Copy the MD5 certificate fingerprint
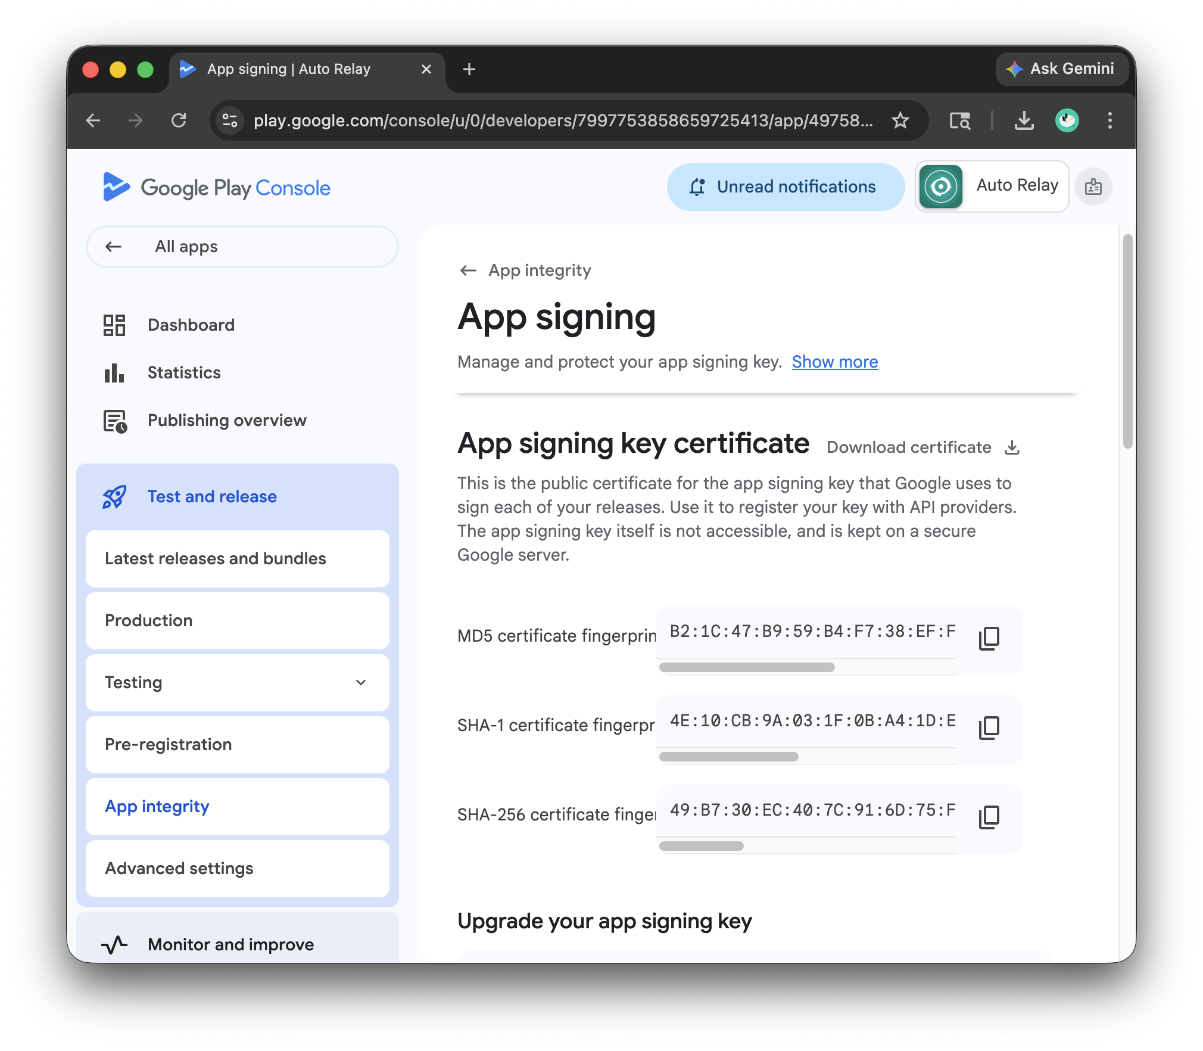The width and height of the screenshot is (1203, 1051). pos(989,638)
